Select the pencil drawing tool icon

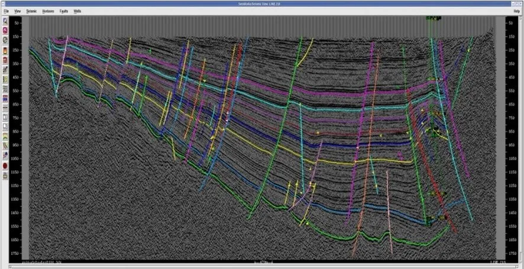tap(6, 69)
